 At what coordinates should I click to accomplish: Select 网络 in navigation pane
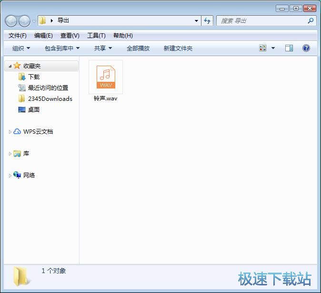(29, 175)
